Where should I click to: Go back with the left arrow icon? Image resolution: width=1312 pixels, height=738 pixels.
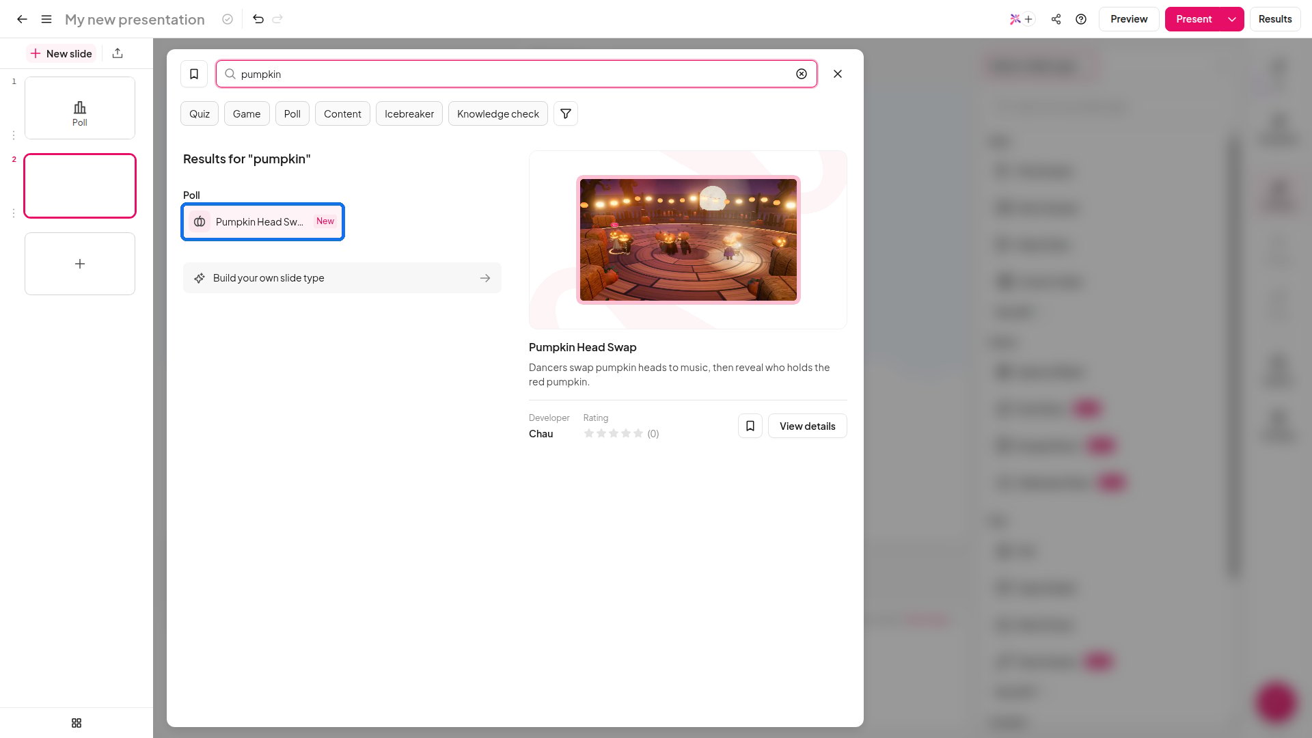pos(22,19)
